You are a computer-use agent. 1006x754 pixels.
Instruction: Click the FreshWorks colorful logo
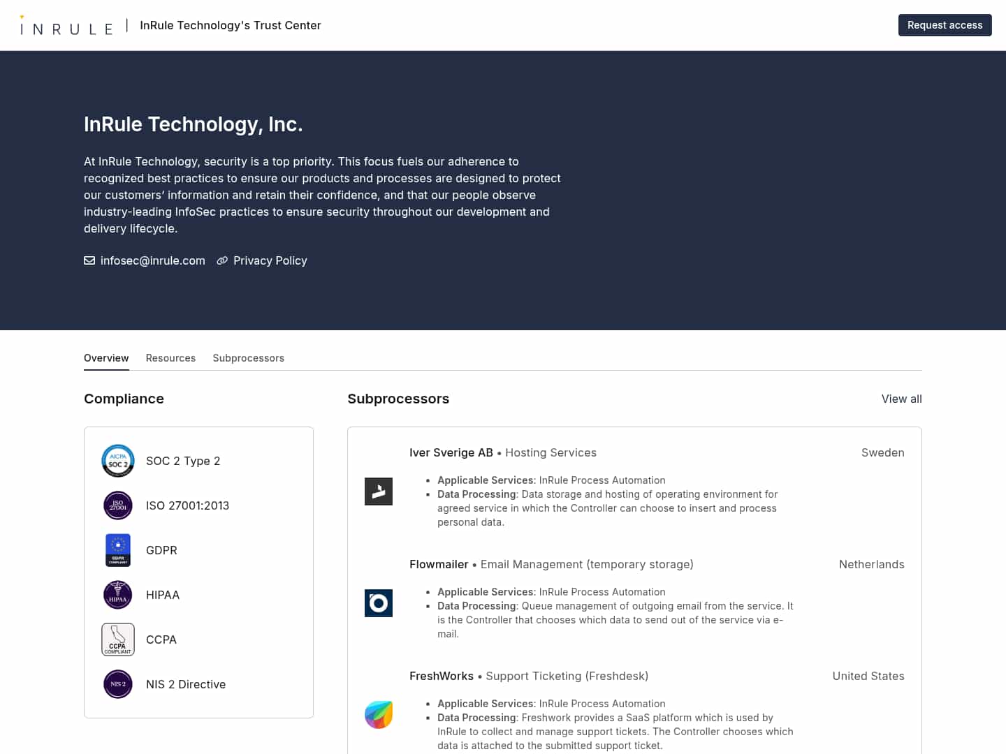click(x=378, y=715)
